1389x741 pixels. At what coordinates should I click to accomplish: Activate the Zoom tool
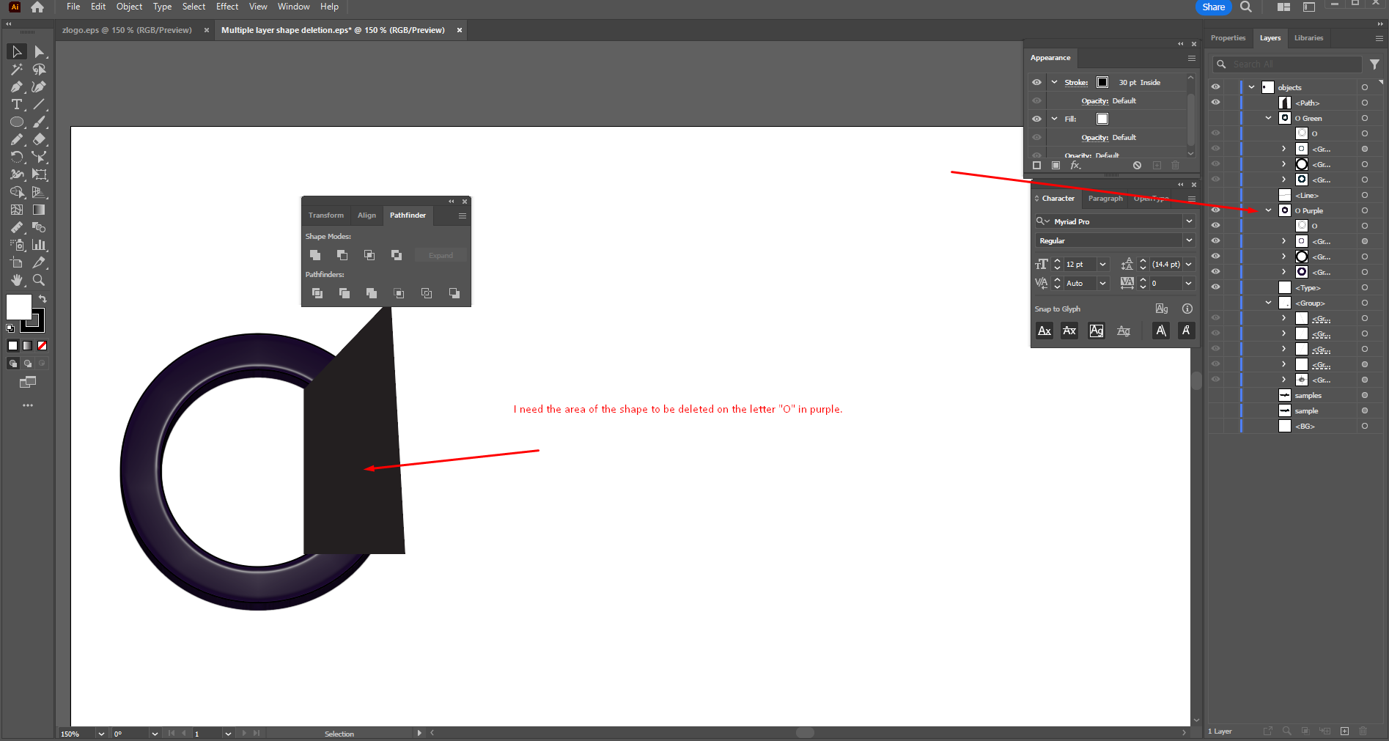point(39,280)
